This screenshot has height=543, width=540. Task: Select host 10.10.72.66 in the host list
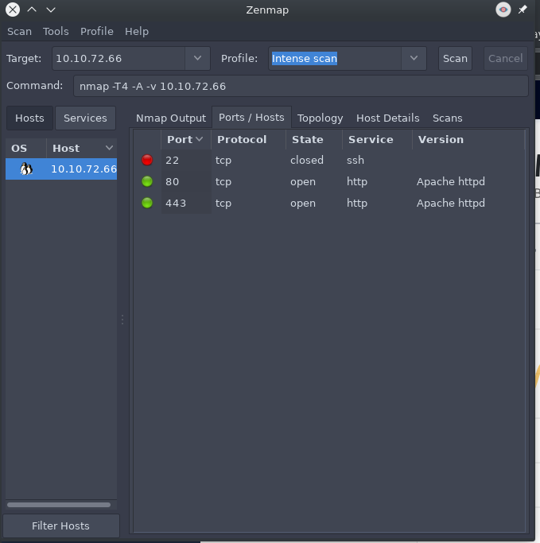(x=61, y=169)
